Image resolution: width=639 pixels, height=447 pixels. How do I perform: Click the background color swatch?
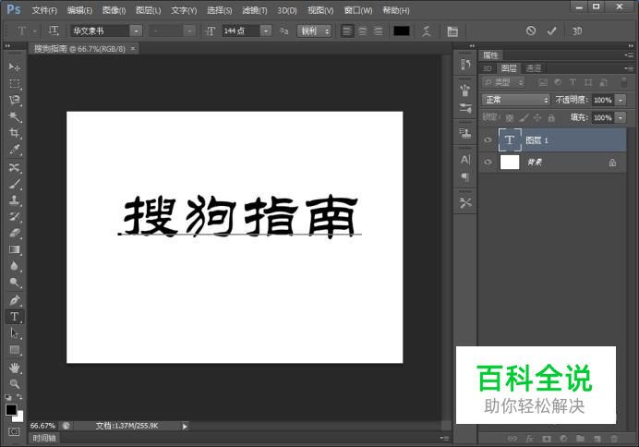pos(19,417)
